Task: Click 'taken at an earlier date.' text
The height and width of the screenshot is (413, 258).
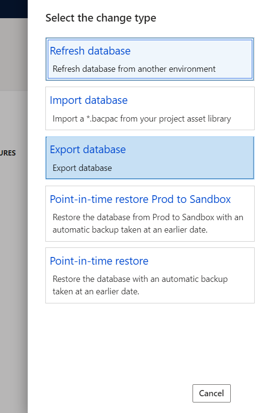Action: [x=96, y=291]
